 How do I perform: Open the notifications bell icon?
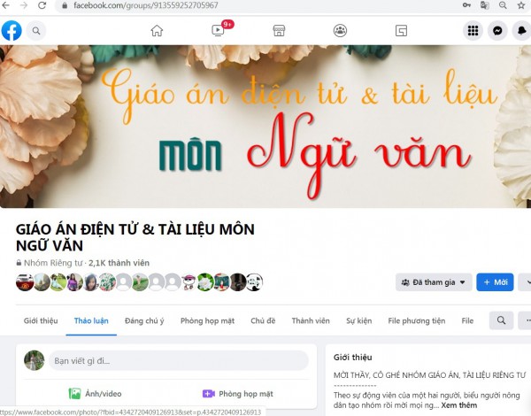(522, 31)
